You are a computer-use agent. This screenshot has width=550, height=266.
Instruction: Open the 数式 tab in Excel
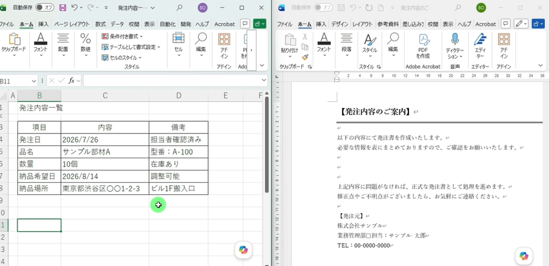tap(100, 24)
